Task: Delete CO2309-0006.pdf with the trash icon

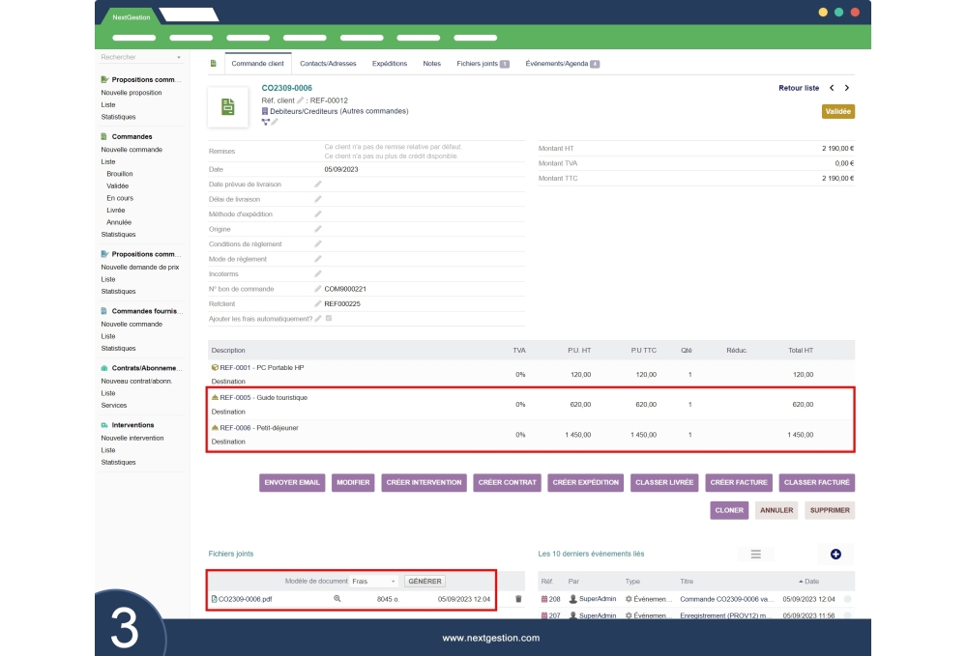Action: point(520,600)
